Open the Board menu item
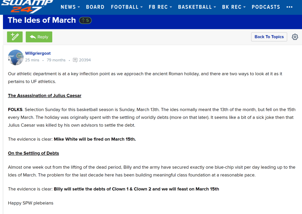Image resolution: width=302 pixels, height=214 pixels. point(95,7)
